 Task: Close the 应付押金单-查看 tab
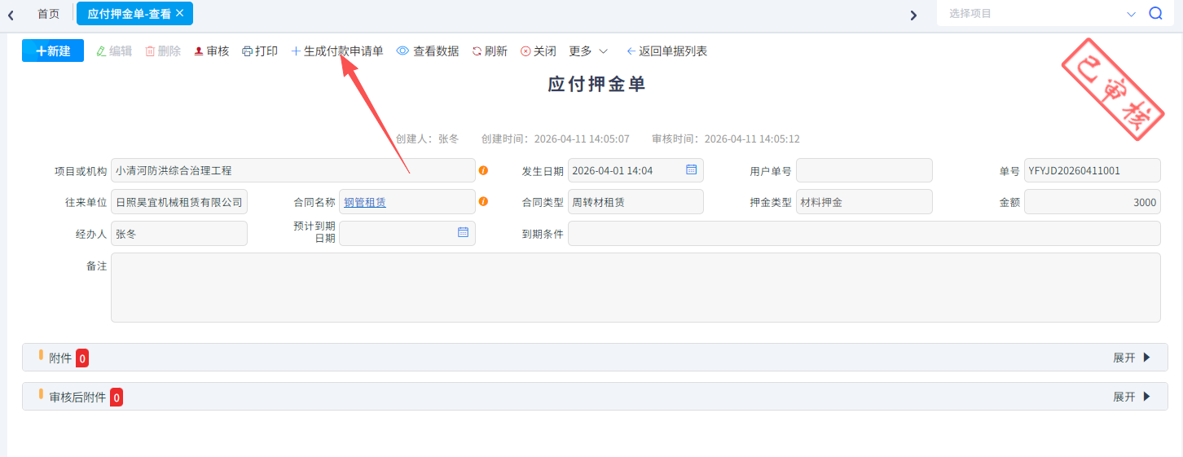click(x=179, y=13)
